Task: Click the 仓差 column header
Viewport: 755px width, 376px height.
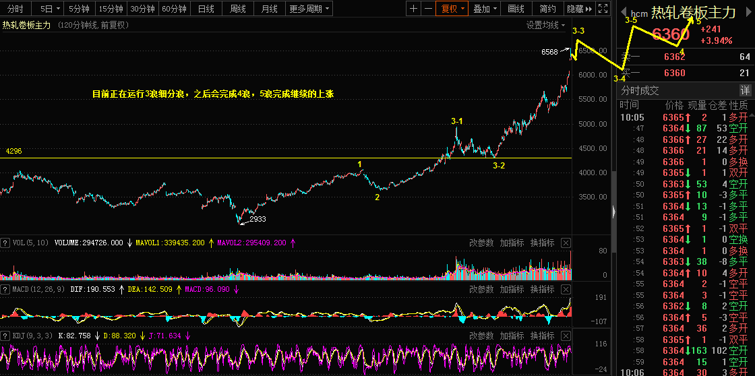Action: [x=717, y=105]
